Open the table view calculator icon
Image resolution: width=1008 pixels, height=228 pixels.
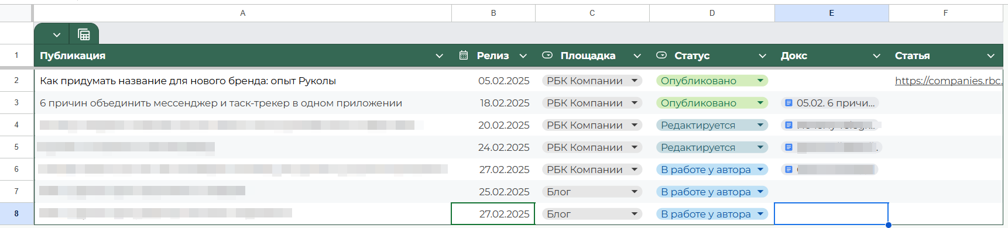pyautogui.click(x=84, y=34)
